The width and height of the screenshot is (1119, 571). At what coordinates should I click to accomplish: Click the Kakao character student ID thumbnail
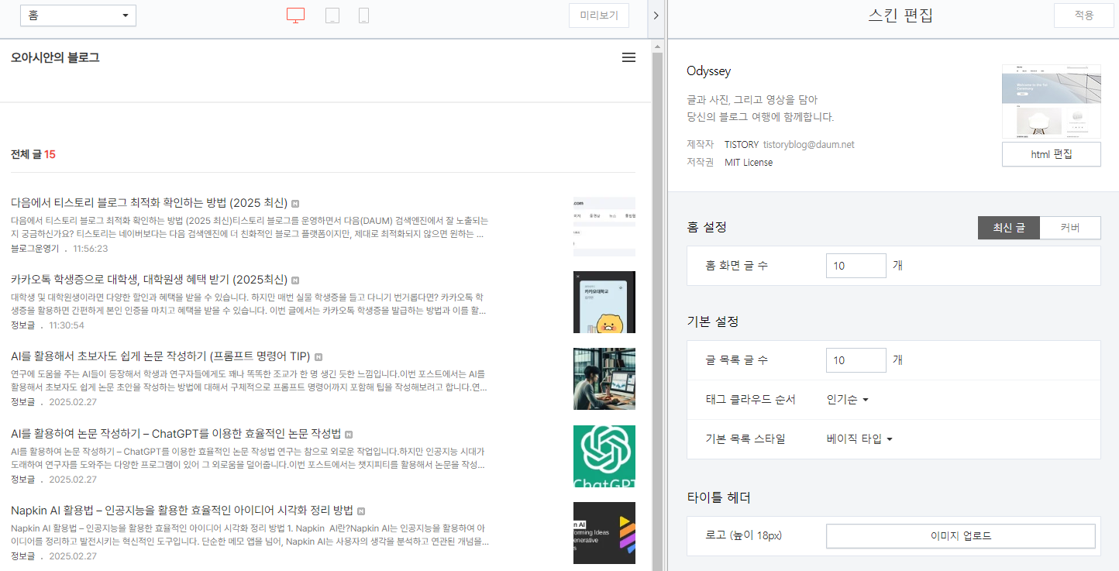coord(604,302)
